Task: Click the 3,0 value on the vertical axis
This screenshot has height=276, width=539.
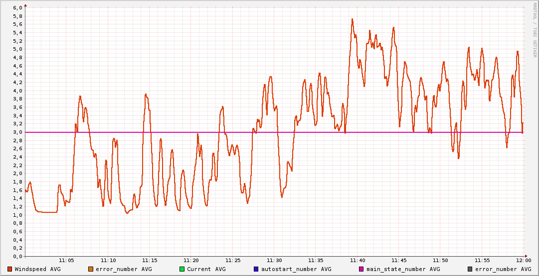Action: click(17, 132)
